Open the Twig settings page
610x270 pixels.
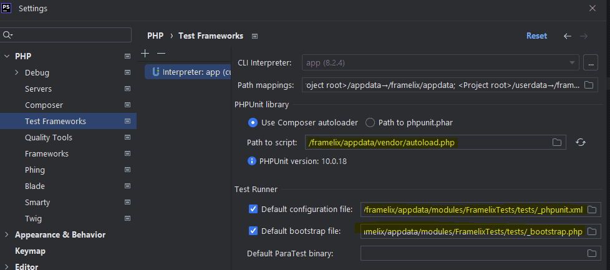click(34, 219)
